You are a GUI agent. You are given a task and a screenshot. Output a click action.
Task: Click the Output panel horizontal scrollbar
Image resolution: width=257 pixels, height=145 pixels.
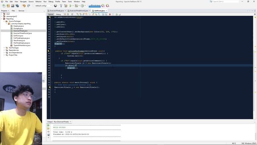coord(86,141)
